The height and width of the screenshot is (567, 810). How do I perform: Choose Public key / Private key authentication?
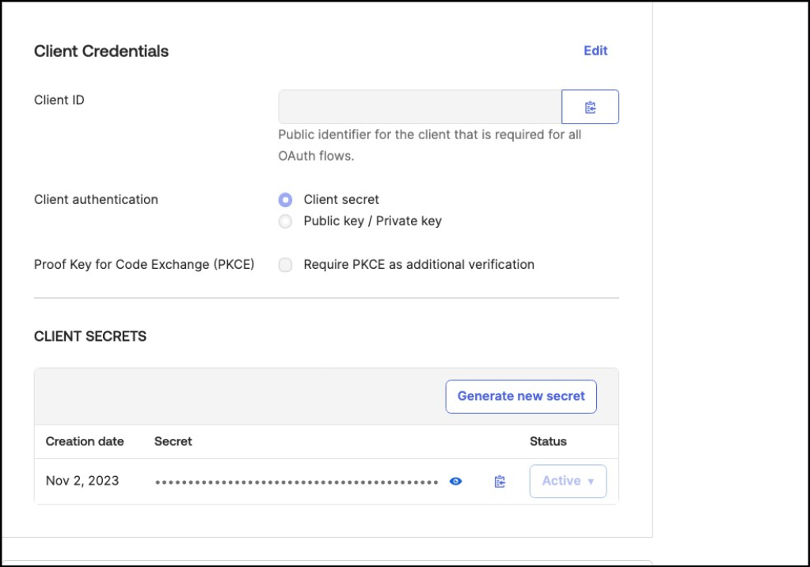[x=285, y=221]
